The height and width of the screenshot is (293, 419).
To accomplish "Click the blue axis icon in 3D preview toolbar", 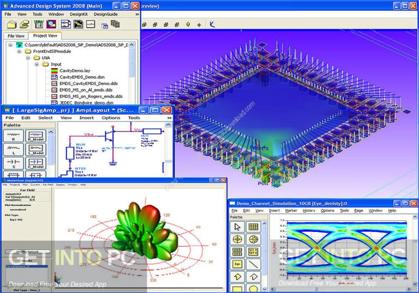I will click(x=212, y=25).
